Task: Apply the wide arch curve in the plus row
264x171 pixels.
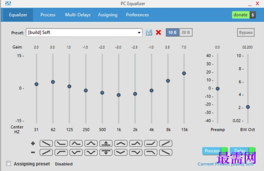Action: (121, 143)
